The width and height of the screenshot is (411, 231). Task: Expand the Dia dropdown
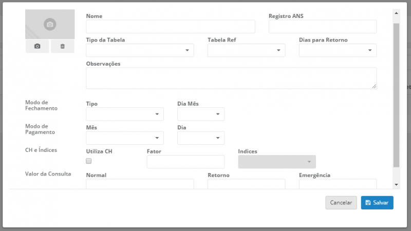(200, 138)
